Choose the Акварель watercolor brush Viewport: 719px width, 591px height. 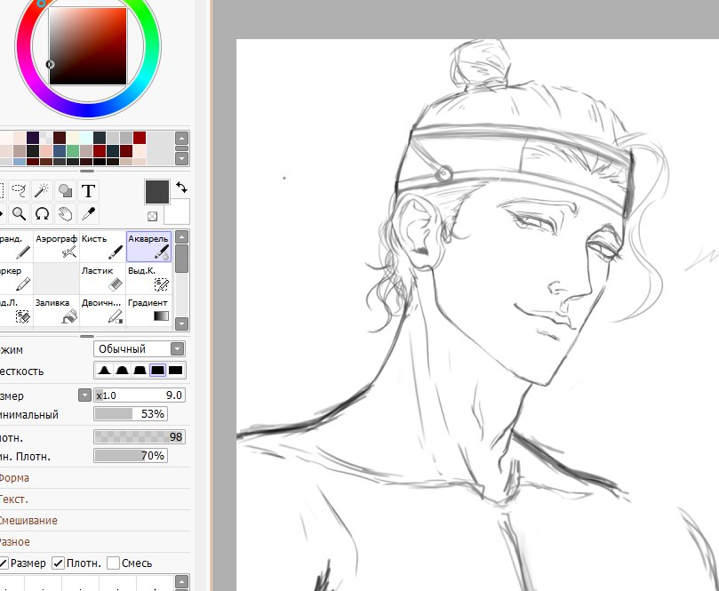(148, 246)
